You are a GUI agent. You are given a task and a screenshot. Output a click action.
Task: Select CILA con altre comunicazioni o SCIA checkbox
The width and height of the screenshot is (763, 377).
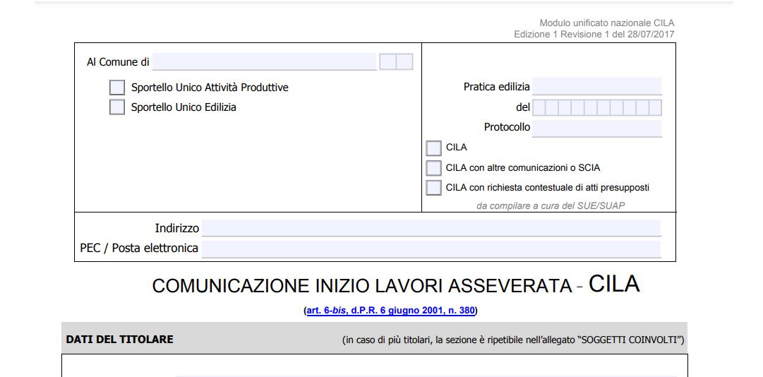point(434,168)
